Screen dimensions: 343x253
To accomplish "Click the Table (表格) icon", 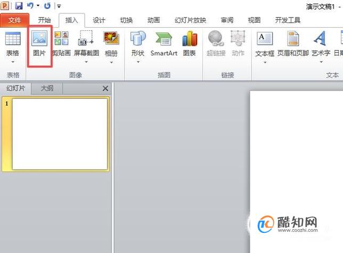I will [x=13, y=39].
